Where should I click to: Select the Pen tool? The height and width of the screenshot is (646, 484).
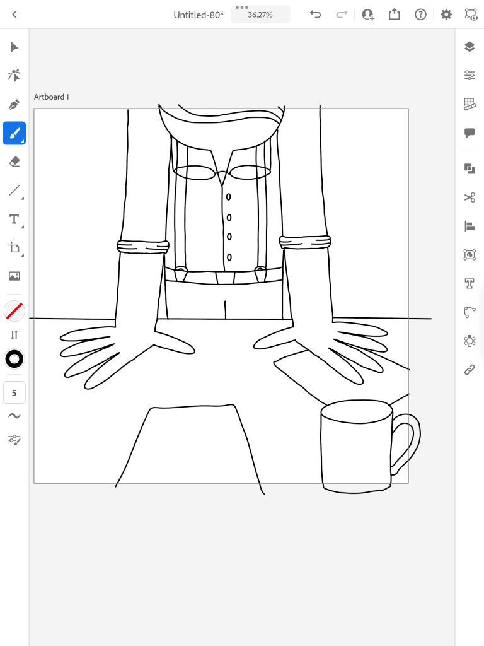coord(14,104)
